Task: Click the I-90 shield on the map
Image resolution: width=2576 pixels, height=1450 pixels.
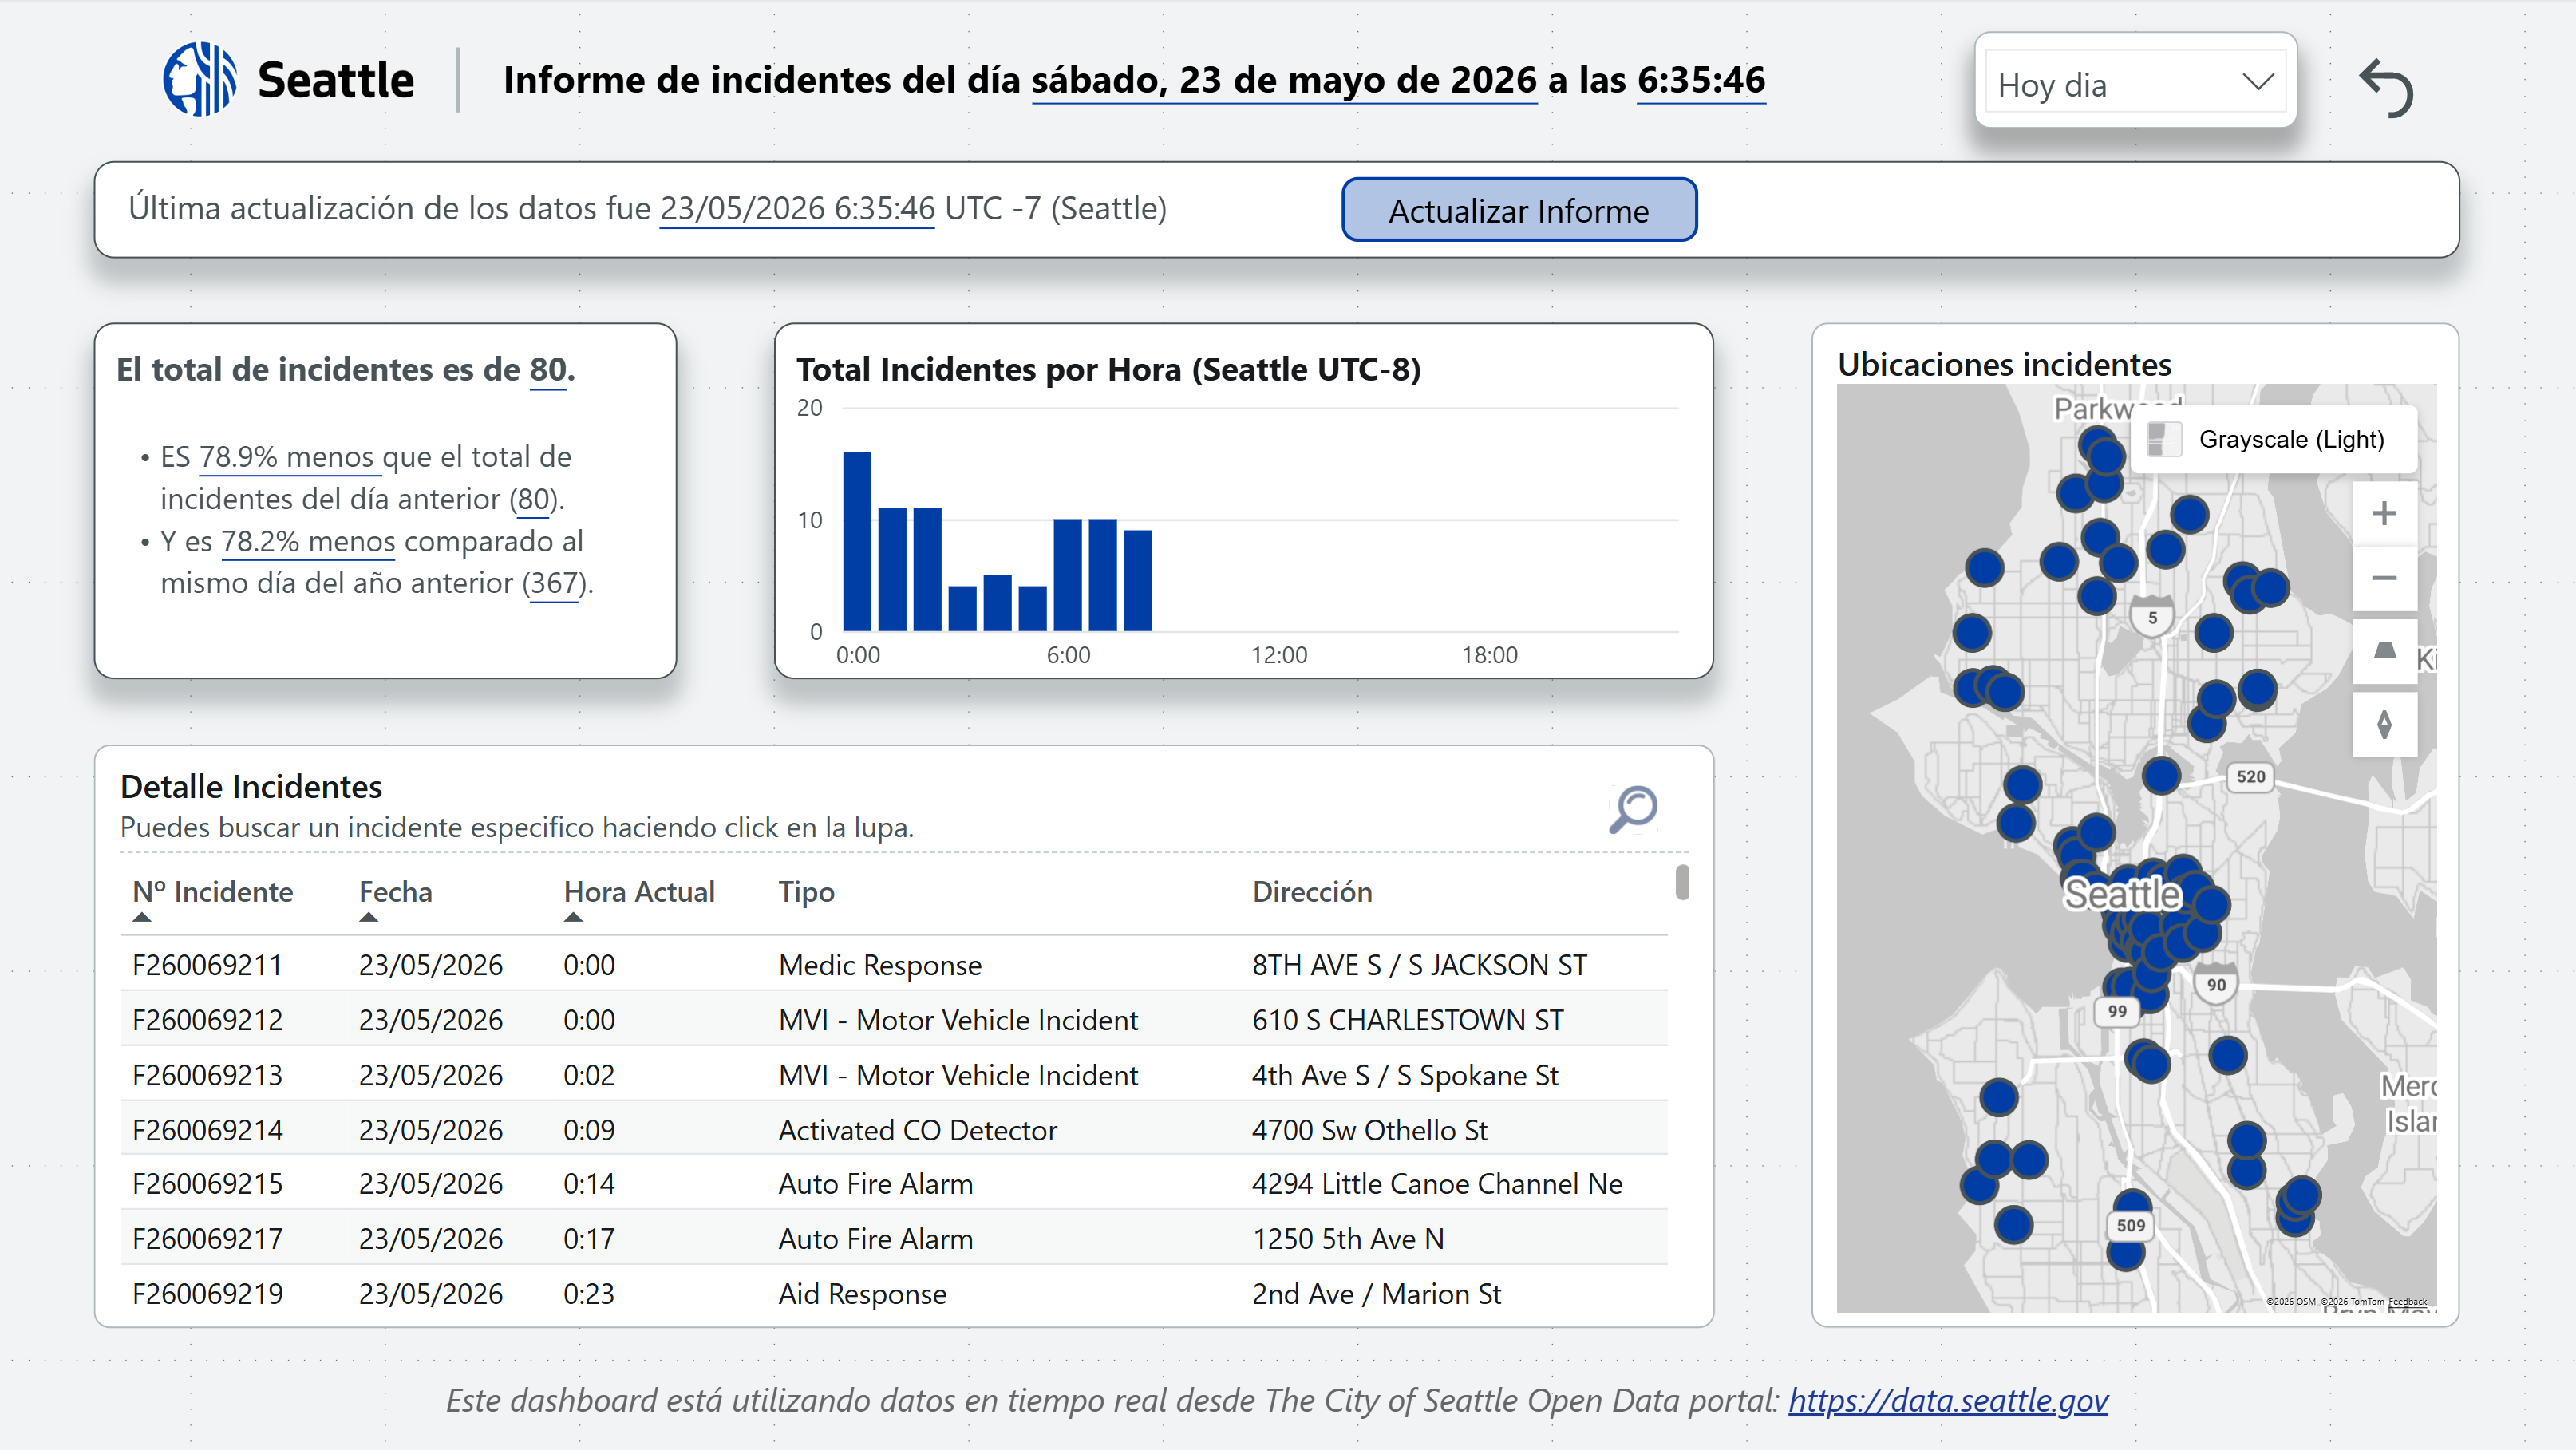Action: pyautogui.click(x=2216, y=985)
